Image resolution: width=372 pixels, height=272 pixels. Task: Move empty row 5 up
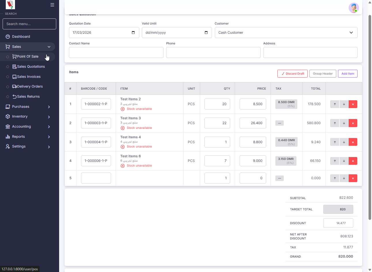pyautogui.click(x=335, y=178)
